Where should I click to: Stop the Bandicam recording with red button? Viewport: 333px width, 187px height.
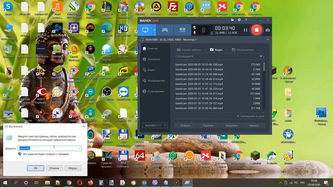point(257,30)
